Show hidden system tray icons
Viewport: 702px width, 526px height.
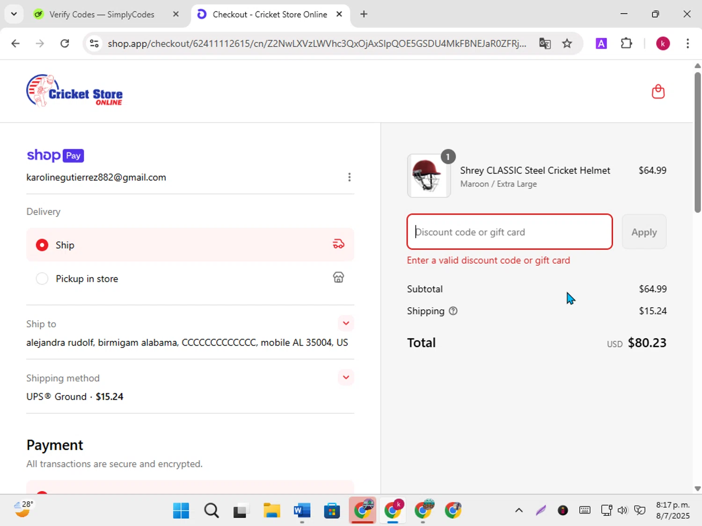pyautogui.click(x=519, y=510)
